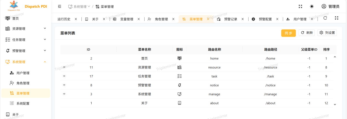Image resolution: width=347 pixels, height=119 pixels.
Task: Expand the 资源管理 table row
Action: (64, 67)
